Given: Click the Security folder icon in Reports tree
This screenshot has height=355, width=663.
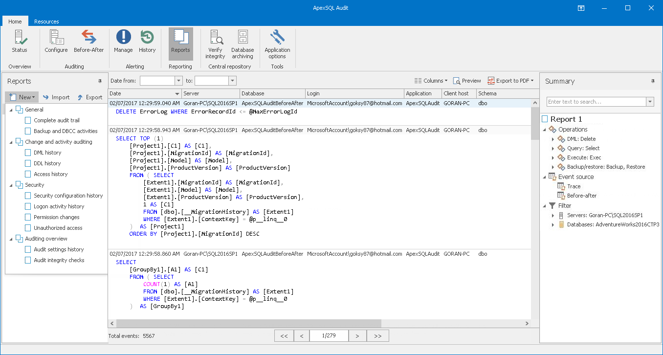Looking at the screenshot, I should point(19,185).
